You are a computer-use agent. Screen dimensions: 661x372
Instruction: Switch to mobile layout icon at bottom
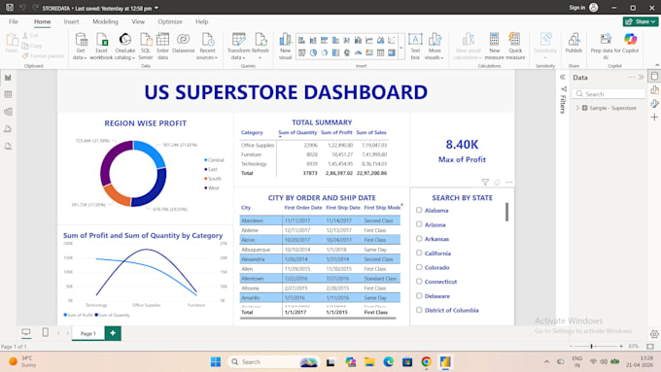pos(45,332)
